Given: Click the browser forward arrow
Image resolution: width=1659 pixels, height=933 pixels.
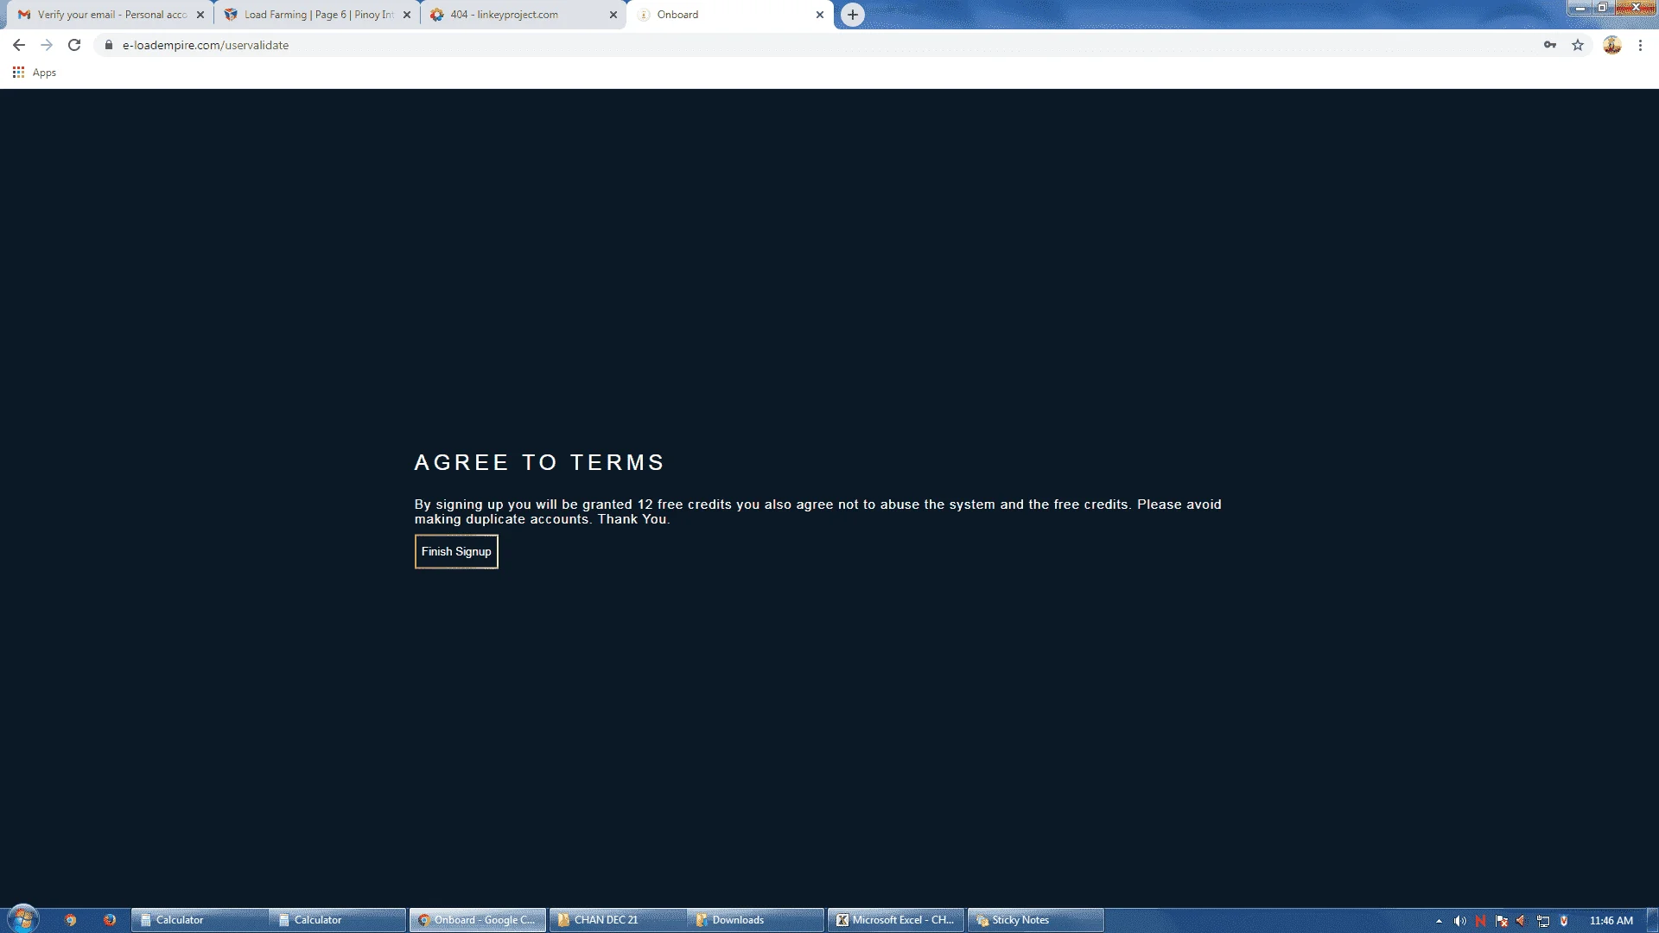Looking at the screenshot, I should tap(47, 45).
